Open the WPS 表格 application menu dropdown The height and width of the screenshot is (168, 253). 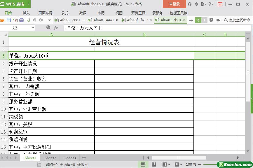29,4
